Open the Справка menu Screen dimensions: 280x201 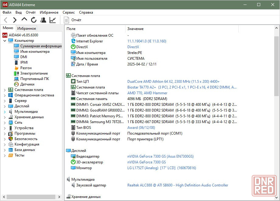point(86,12)
